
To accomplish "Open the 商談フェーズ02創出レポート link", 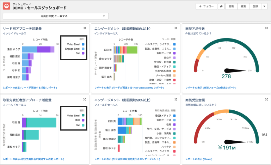I will [x=211, y=88].
